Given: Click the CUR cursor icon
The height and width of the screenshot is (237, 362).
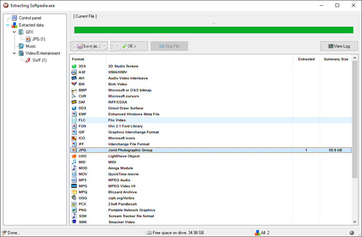Looking at the screenshot, I should tap(74, 96).
